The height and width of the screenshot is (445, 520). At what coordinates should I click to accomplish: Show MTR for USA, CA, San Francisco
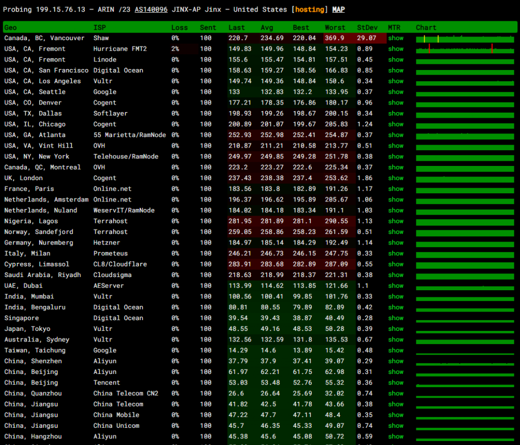click(396, 70)
